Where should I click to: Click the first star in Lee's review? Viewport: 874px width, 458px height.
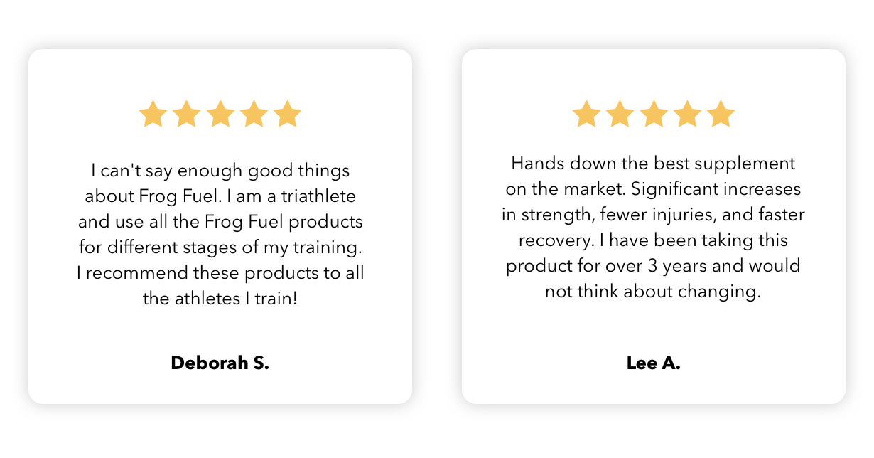tap(586, 114)
